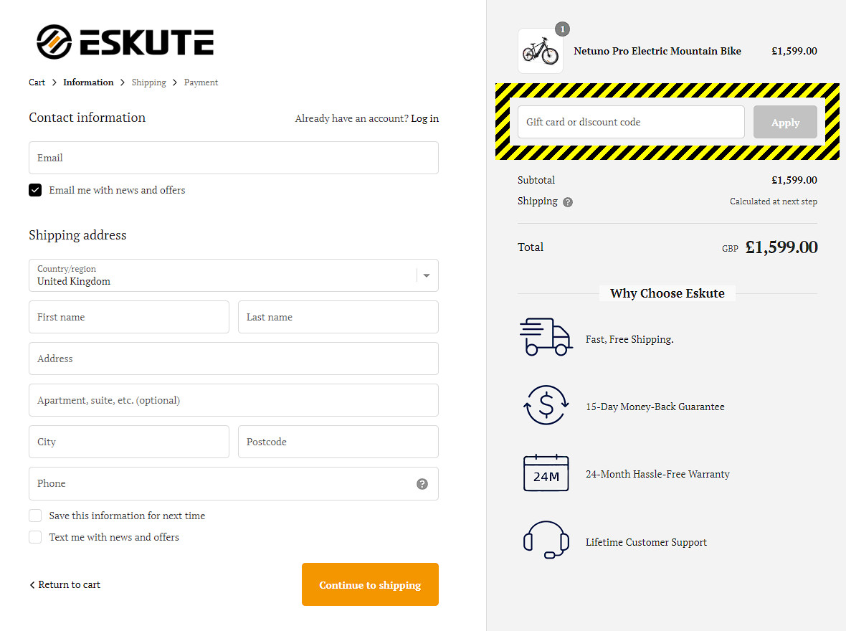Focus the Gift card or discount code field
The image size is (846, 631).
(631, 122)
